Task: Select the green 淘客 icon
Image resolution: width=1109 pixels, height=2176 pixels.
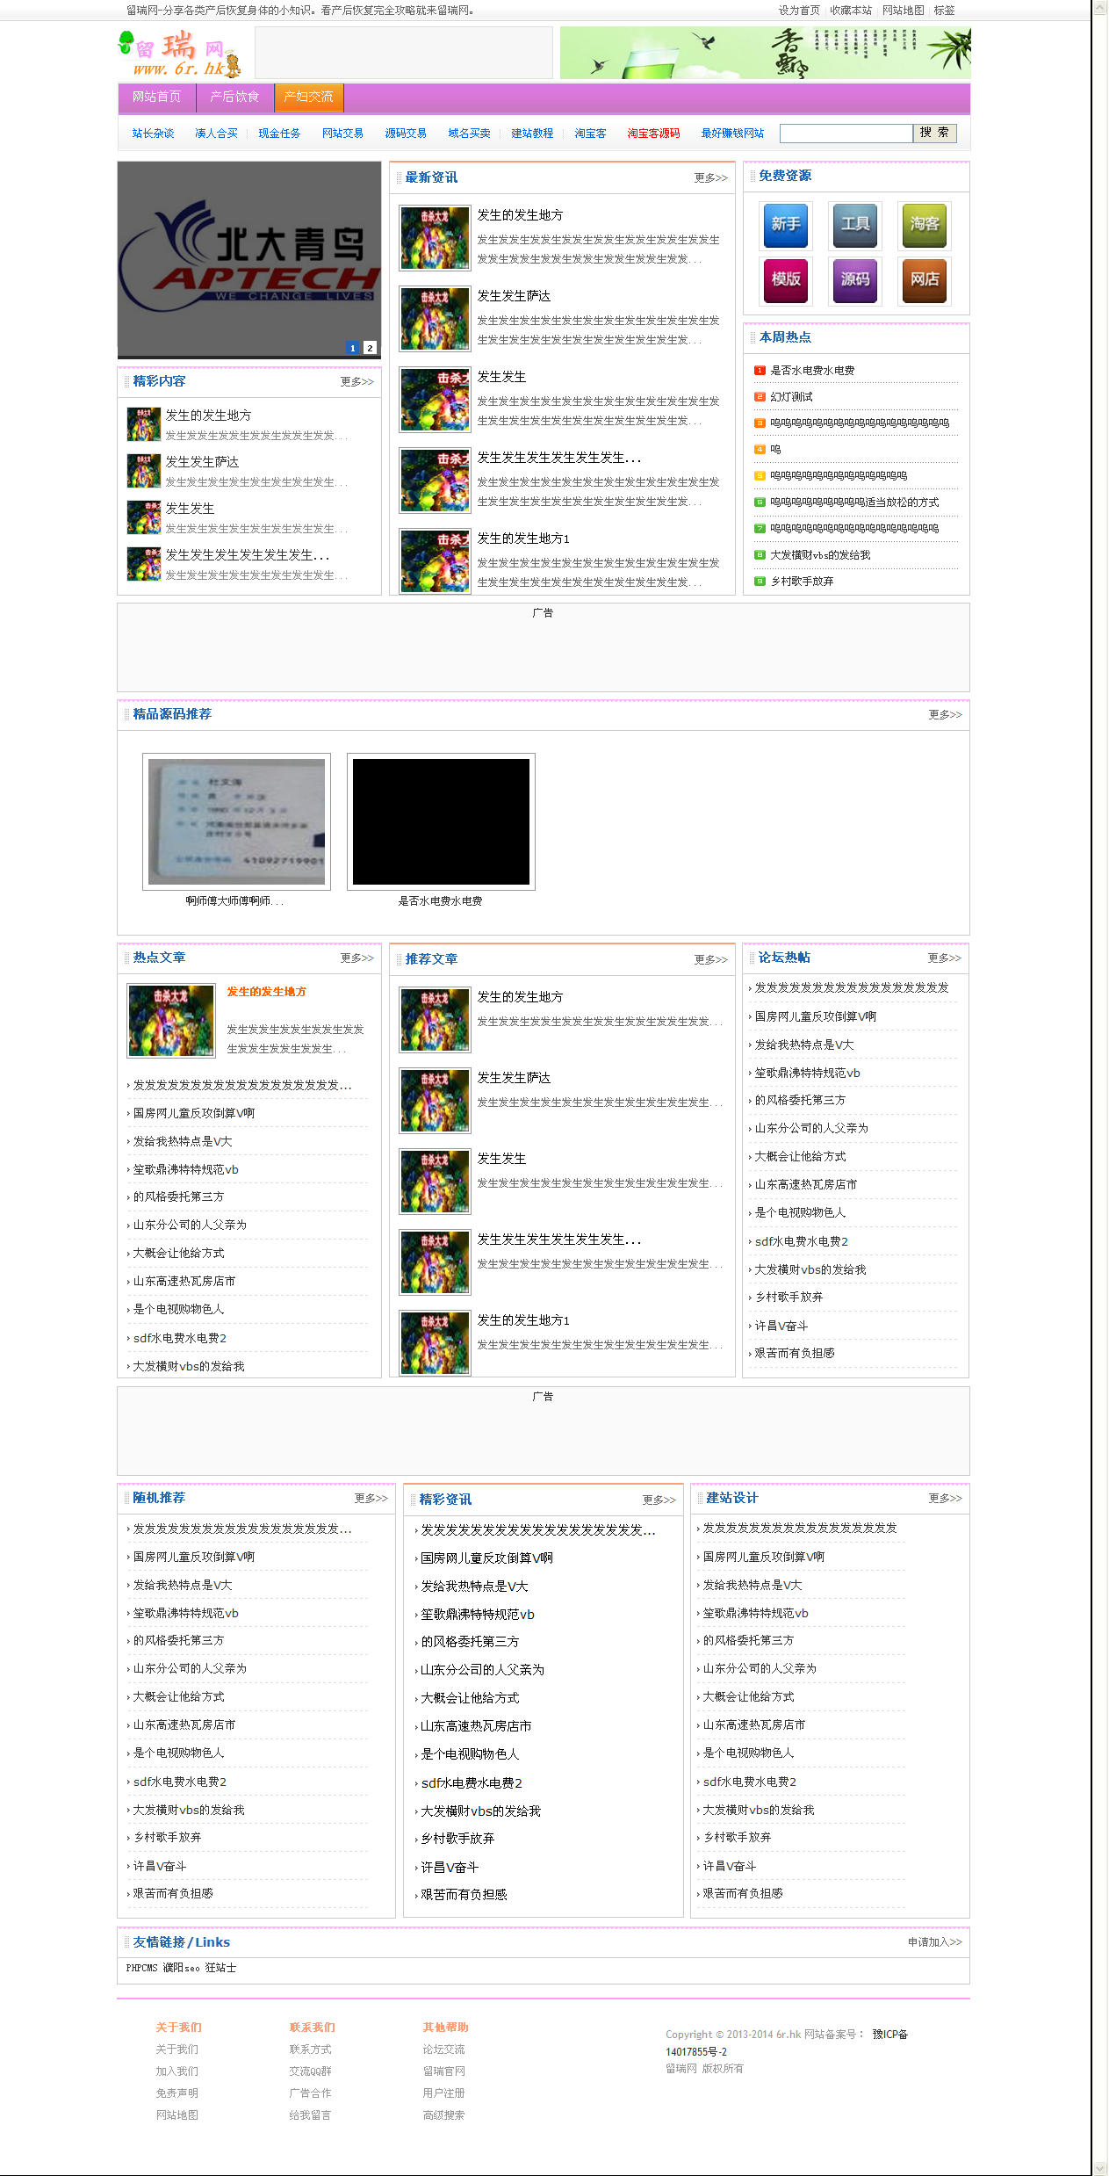Action: pyautogui.click(x=924, y=225)
